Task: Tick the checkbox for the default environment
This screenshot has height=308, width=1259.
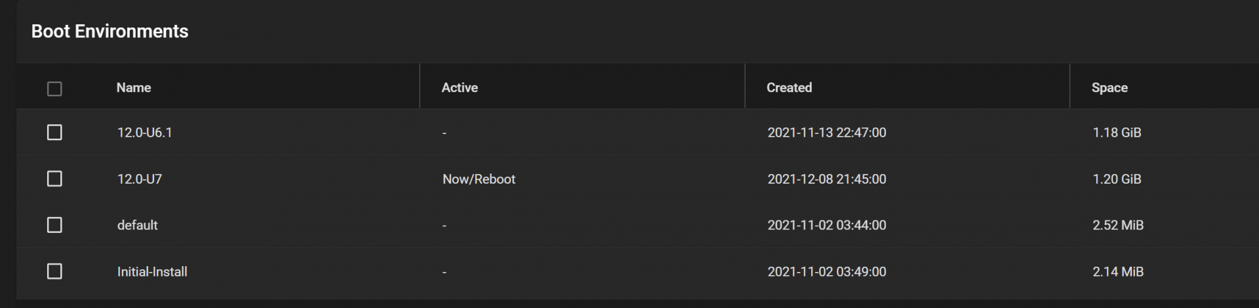Action: tap(54, 225)
